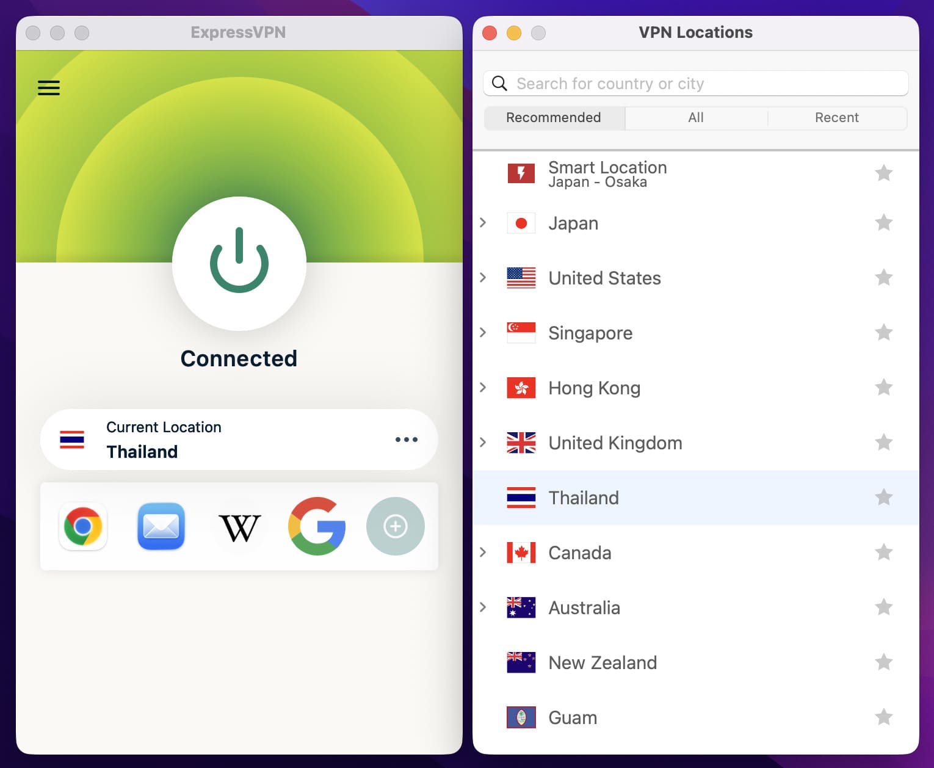
Task: Add a new shortcut with plus icon
Action: click(x=396, y=526)
